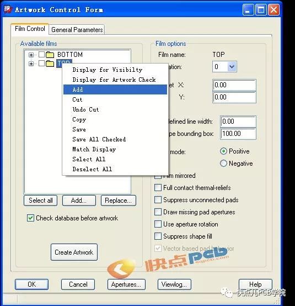Maximize the Artwork Control Form window

tap(261, 9)
